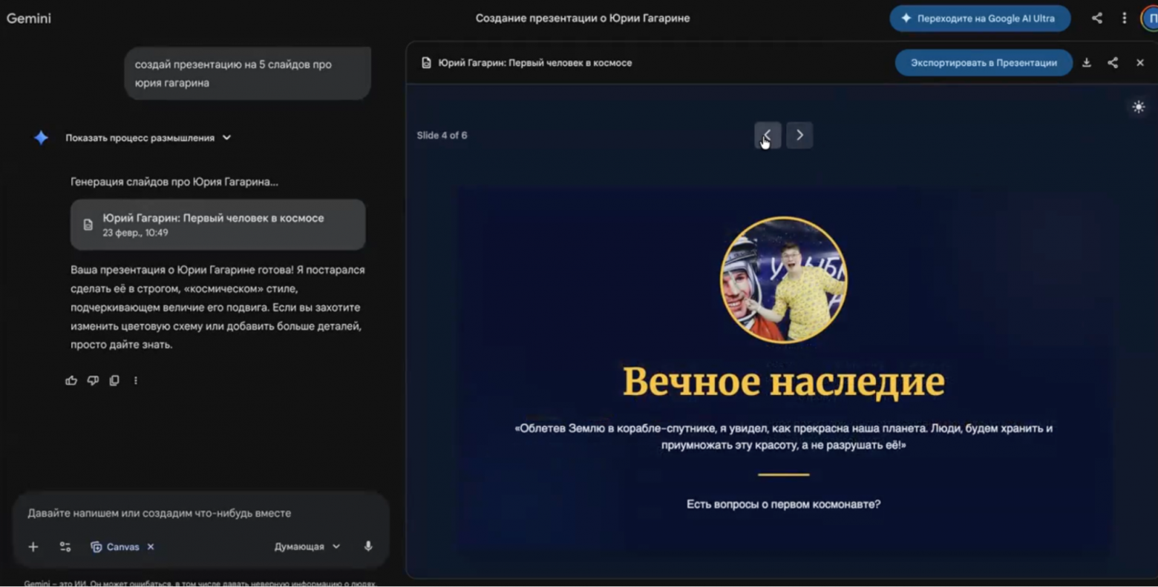Click the share icon in the canvas toolbar
This screenshot has width=1158, height=587.
point(1112,63)
